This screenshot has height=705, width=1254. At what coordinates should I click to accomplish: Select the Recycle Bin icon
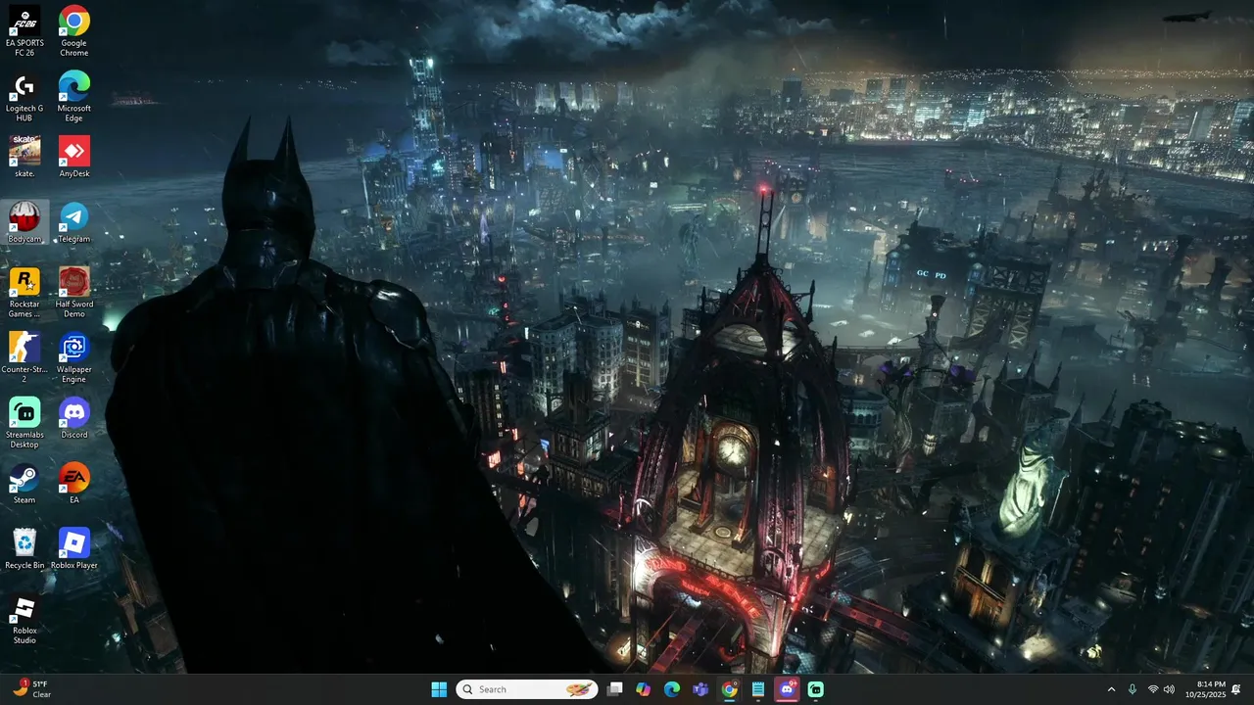click(24, 549)
